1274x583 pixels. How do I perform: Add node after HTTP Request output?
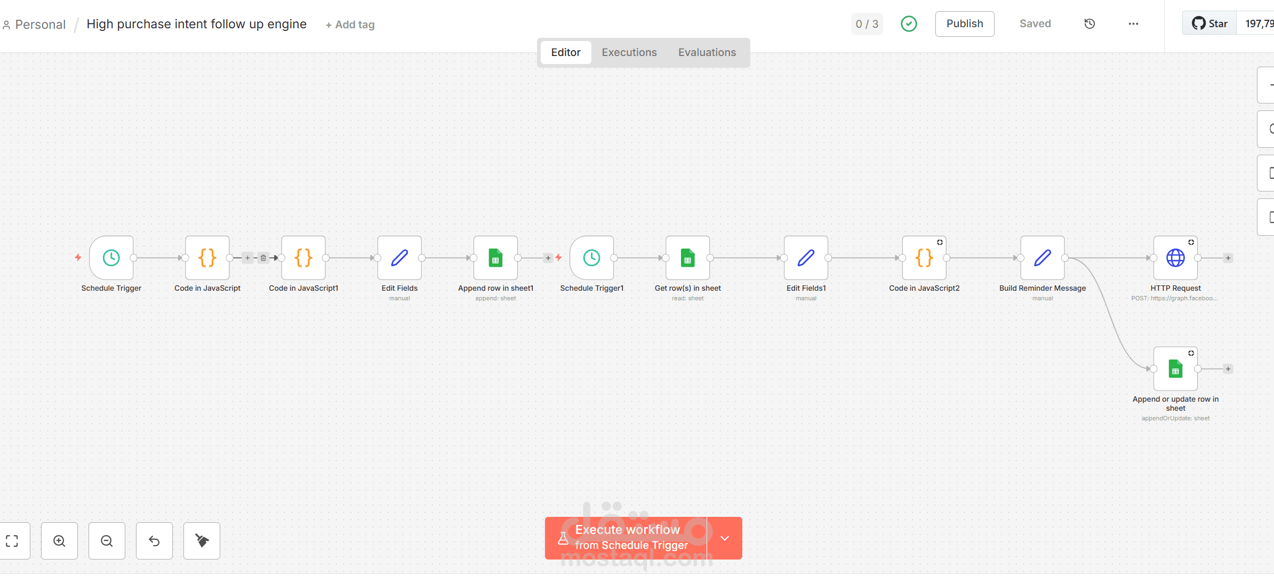(x=1228, y=258)
